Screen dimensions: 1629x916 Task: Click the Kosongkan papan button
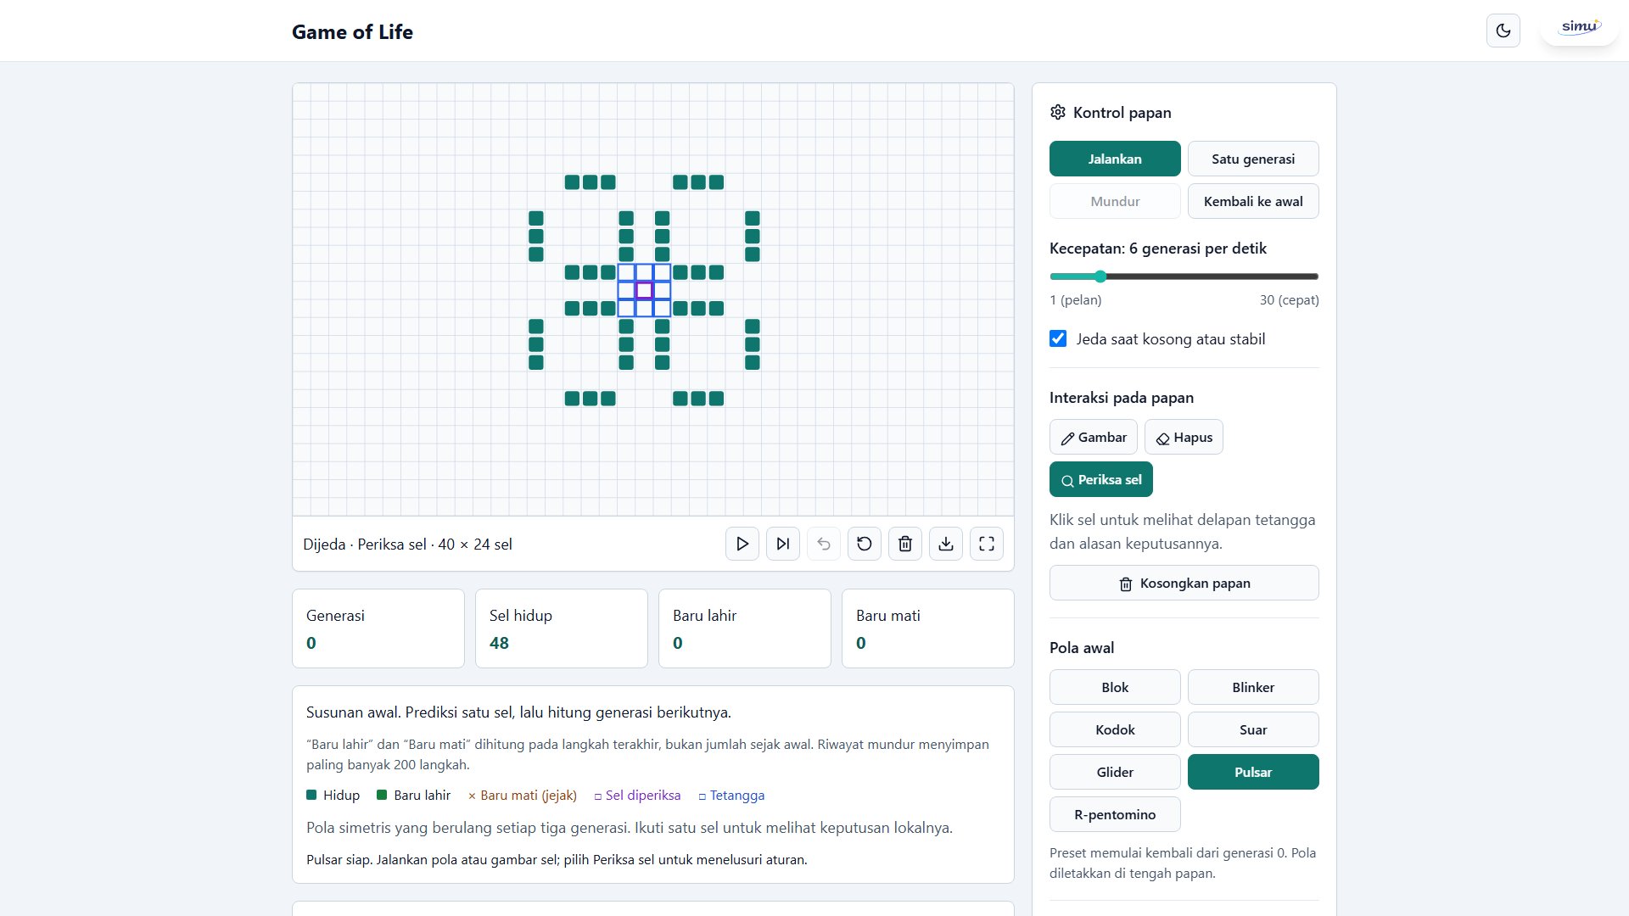(x=1184, y=583)
